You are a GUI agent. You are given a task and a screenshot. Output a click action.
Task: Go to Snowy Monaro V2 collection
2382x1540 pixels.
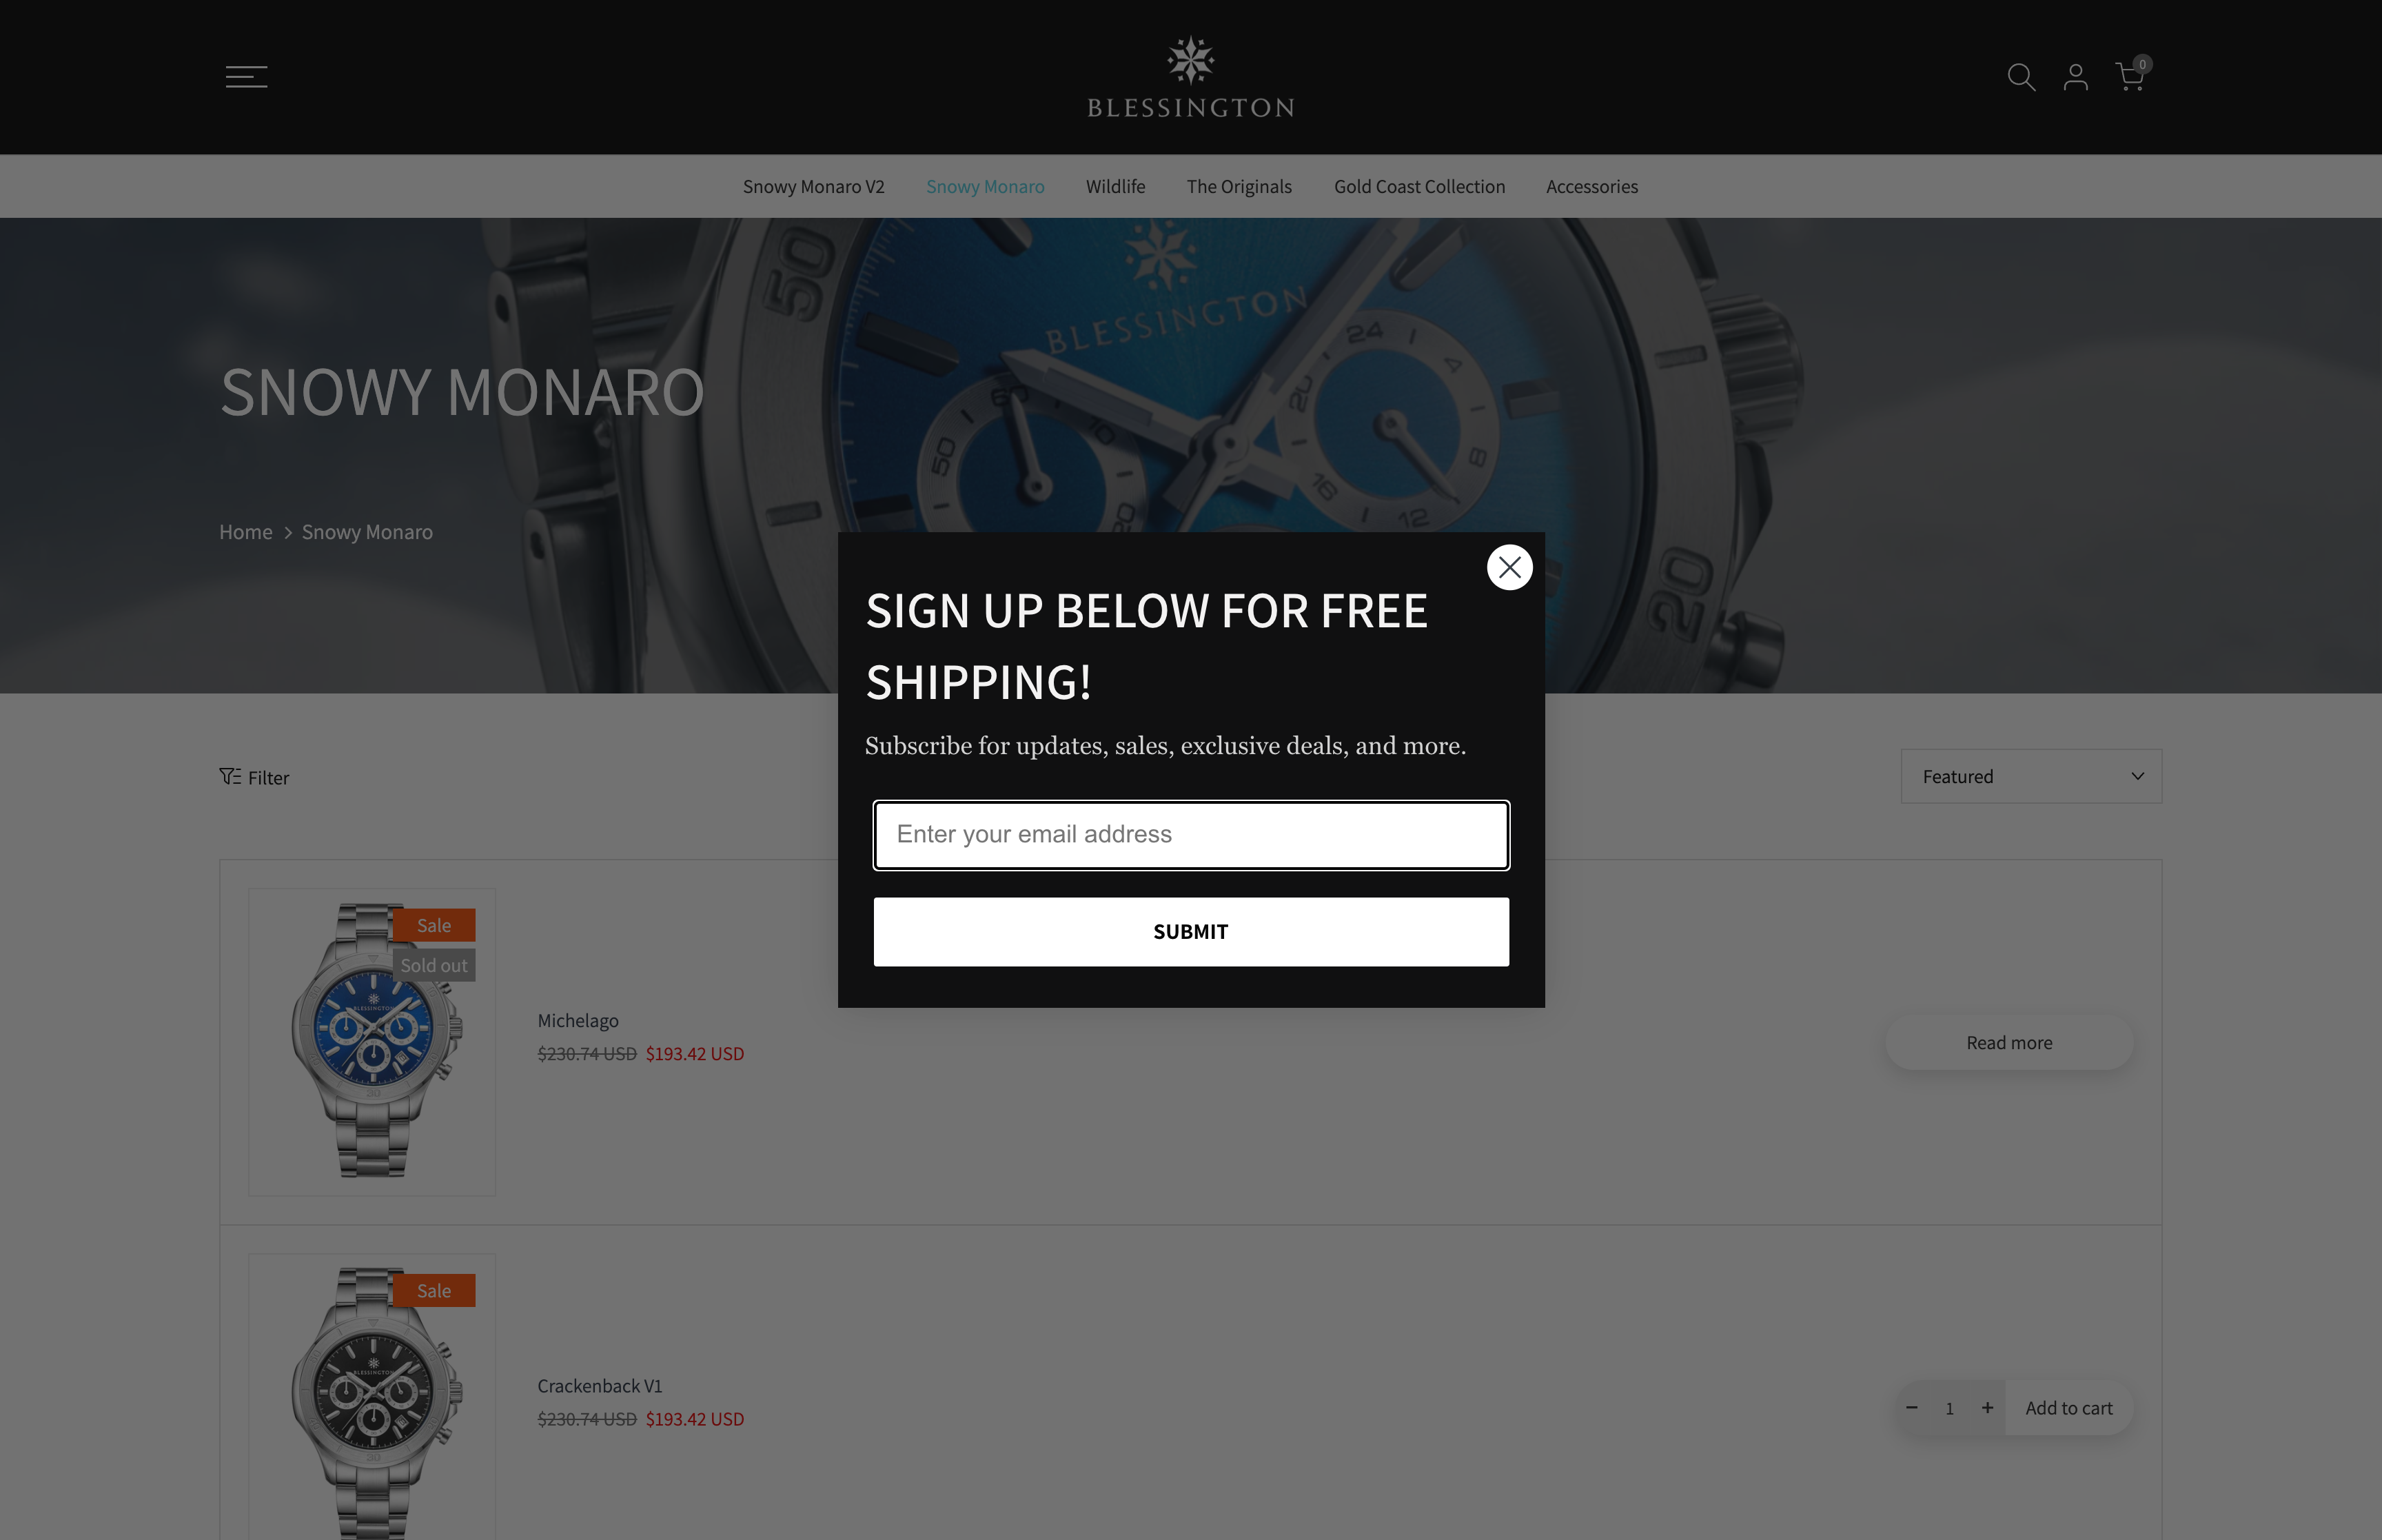pos(814,186)
